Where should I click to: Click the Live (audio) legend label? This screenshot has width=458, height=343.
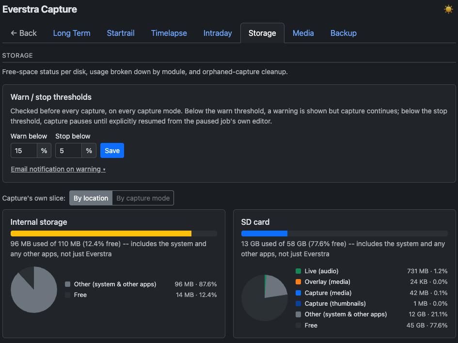(321, 271)
